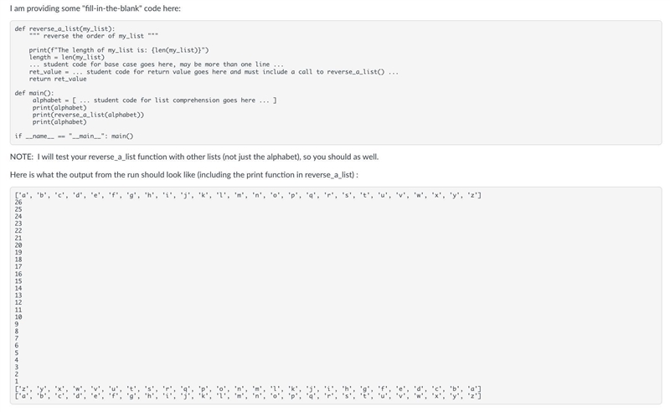This screenshot has width=670, height=412.
Task: Click the "def main():" line
Action: pyautogui.click(x=34, y=93)
